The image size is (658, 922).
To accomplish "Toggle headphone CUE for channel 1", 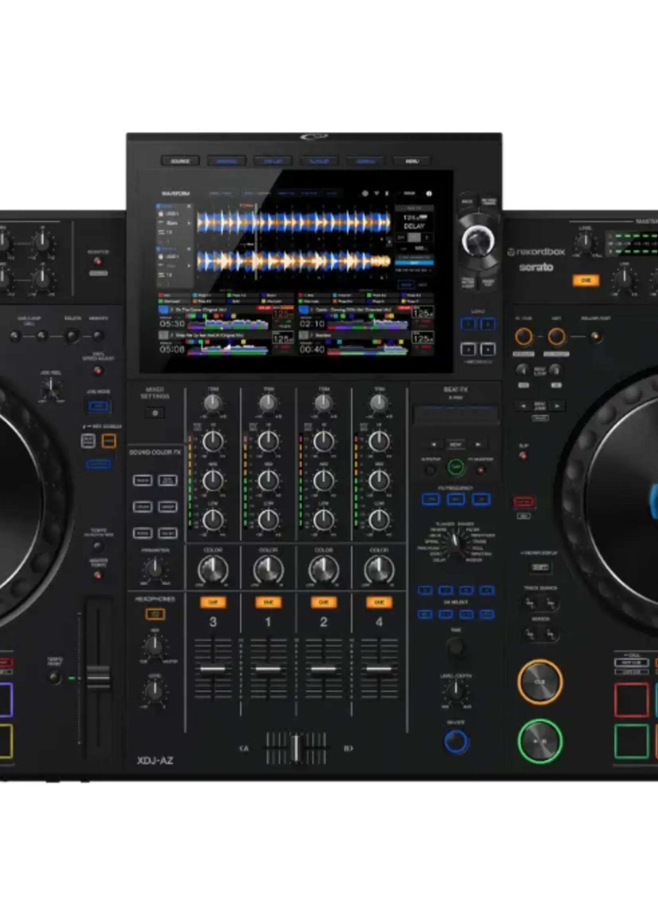I will [268, 602].
